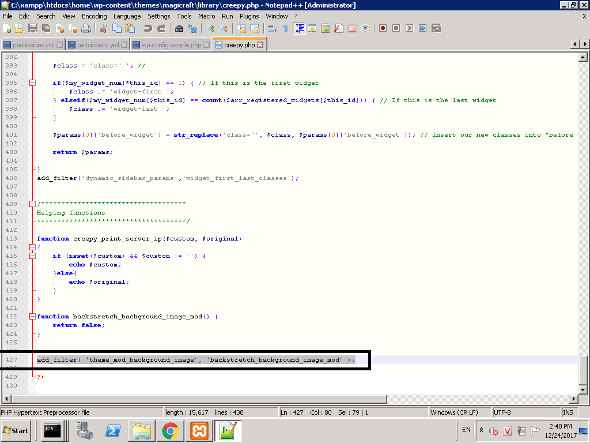Click the Undo arrow icon
This screenshot has width=590, height=443.
point(148,28)
